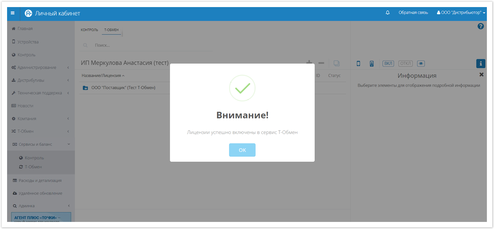This screenshot has height=229, width=494.
Task: Open the notifications bell
Action: pos(387,13)
